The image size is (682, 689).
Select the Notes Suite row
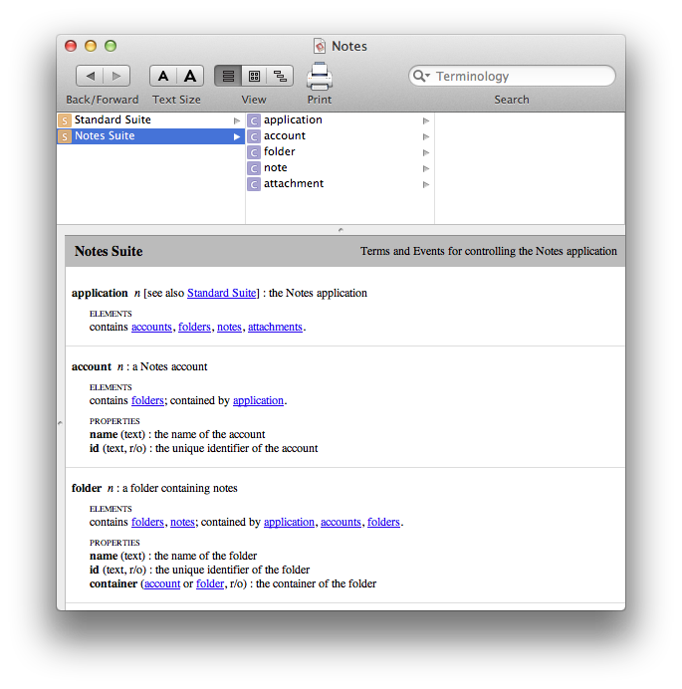pos(150,136)
